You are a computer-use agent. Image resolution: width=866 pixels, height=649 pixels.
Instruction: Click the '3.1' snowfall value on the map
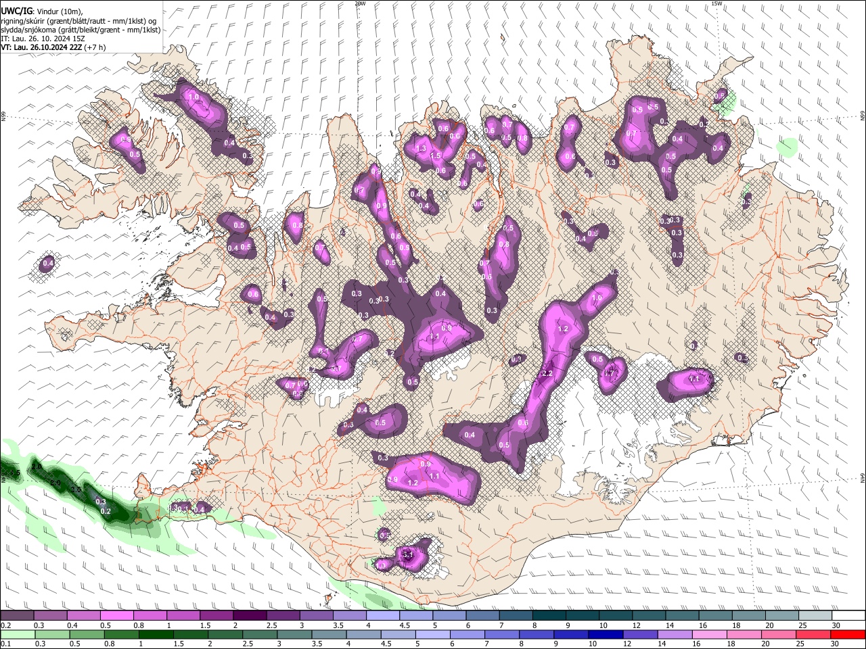point(407,554)
